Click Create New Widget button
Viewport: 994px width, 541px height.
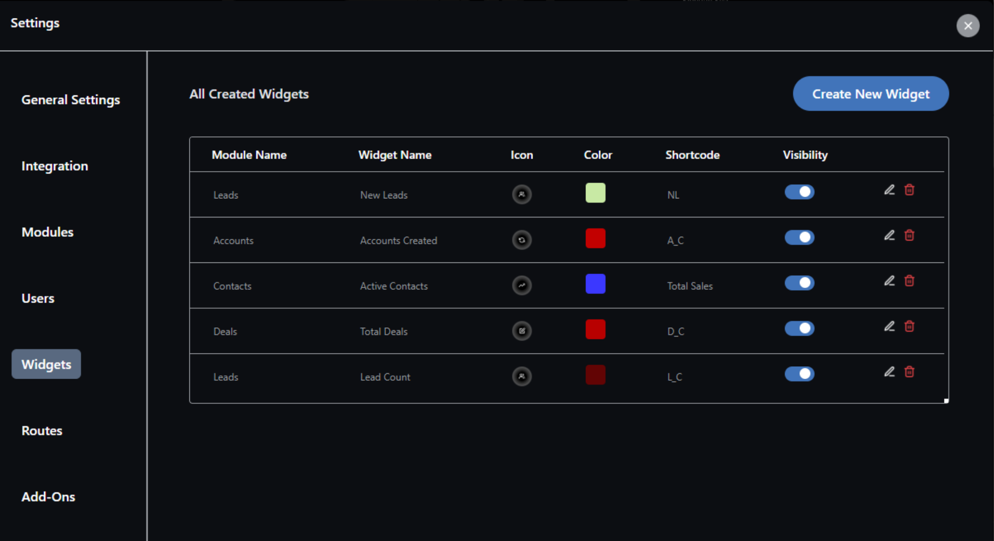(870, 94)
